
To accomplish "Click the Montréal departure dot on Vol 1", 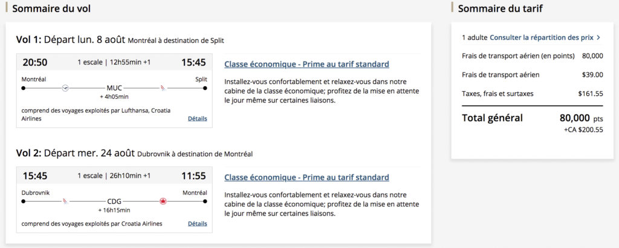I will coord(24,88).
